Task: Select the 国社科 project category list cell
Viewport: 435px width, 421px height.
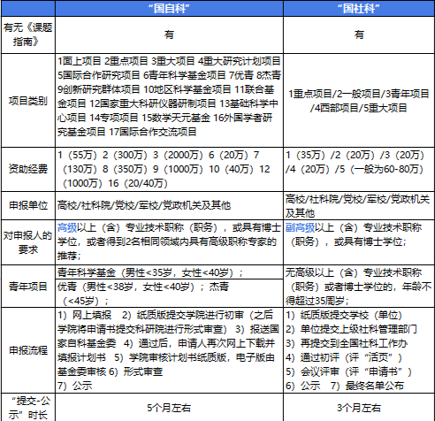Action: 359,101
